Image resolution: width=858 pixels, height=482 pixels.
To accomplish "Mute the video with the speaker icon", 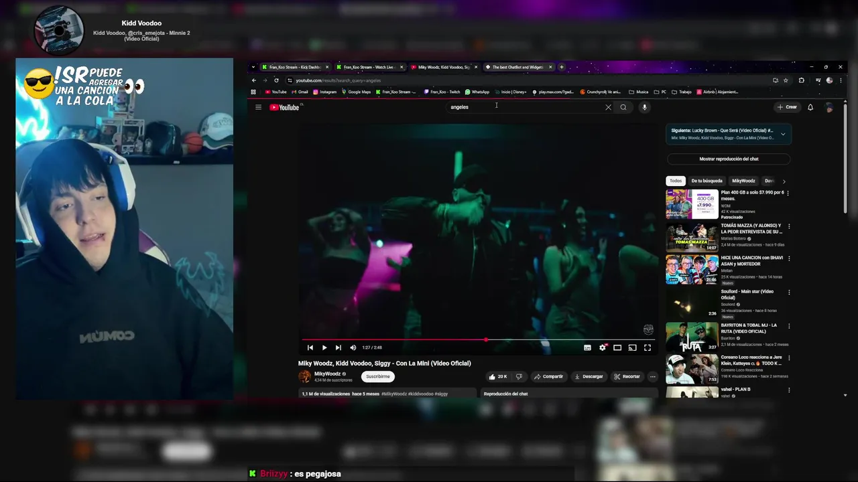I will tap(353, 347).
